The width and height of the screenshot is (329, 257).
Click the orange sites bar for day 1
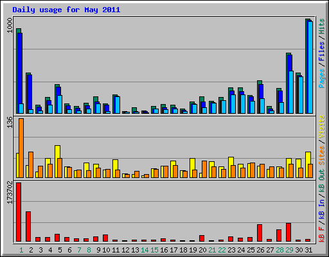[21, 148]
